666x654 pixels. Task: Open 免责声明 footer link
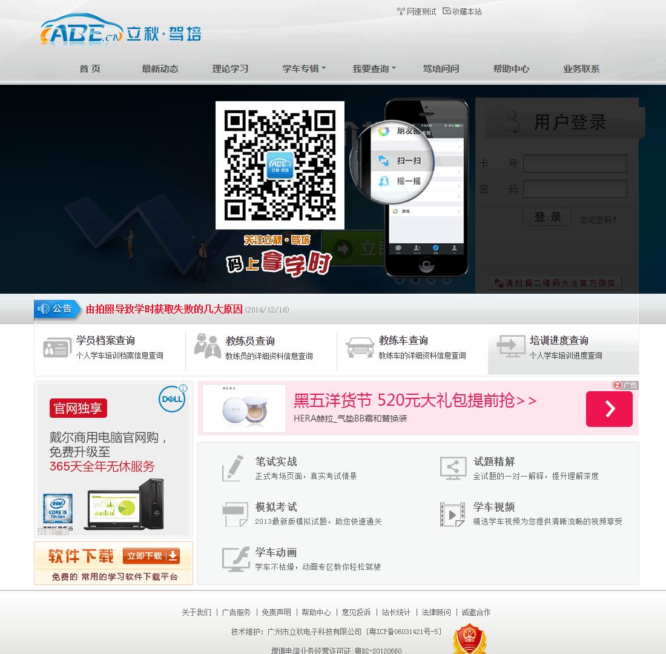pos(276,612)
